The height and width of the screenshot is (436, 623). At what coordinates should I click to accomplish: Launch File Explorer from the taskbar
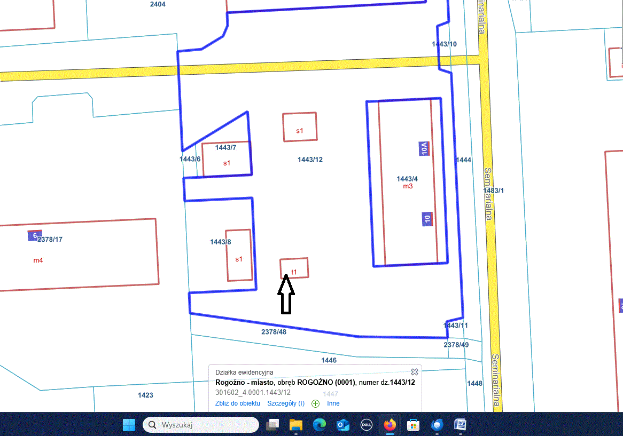pos(296,425)
